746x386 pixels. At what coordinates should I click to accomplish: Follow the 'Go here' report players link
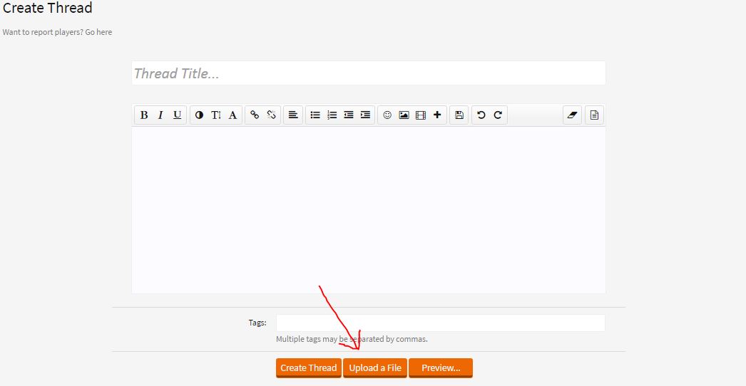pyautogui.click(x=98, y=32)
